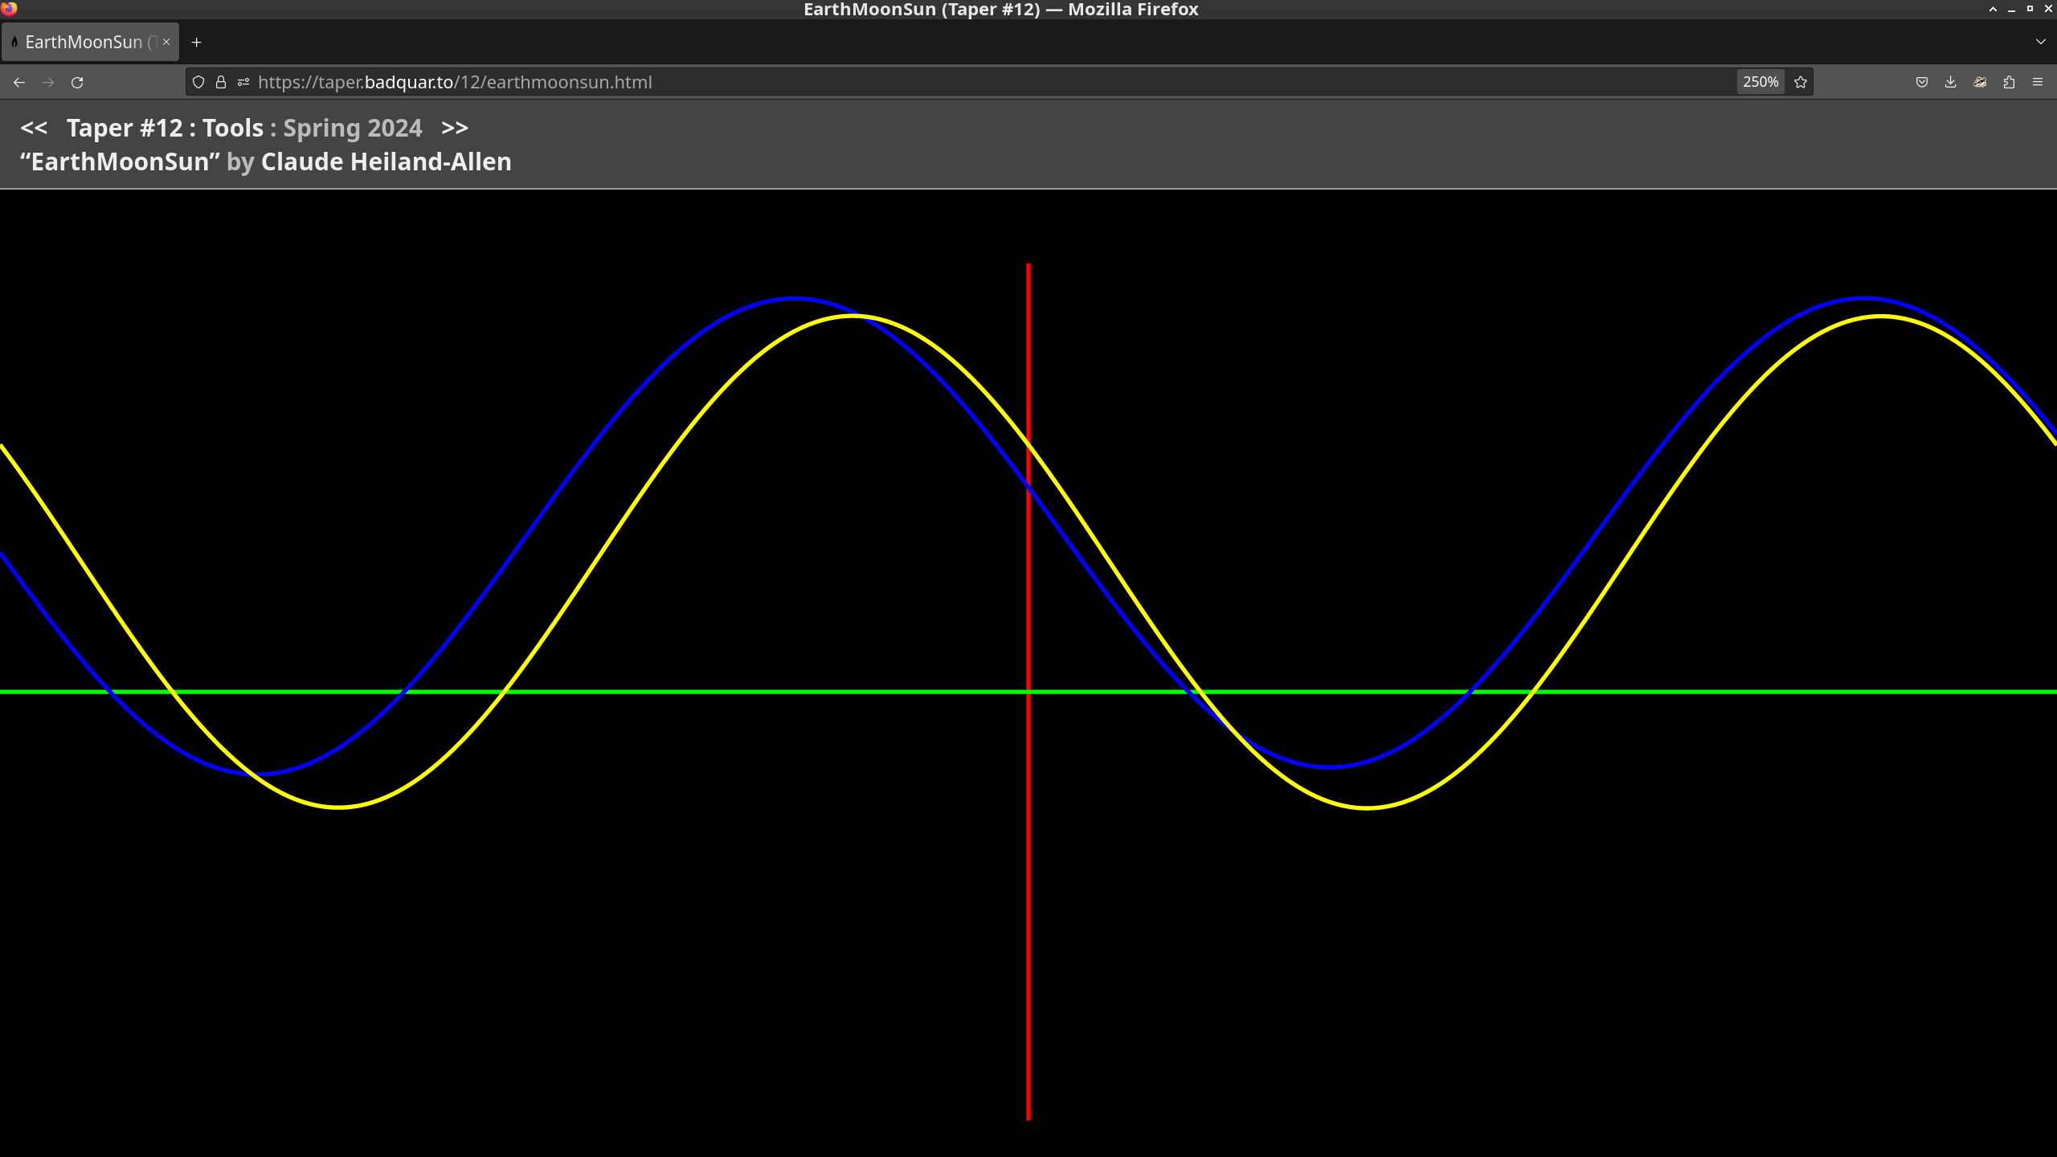The image size is (2057, 1157).
Task: Open the Extensions puzzle-piece icon
Action: (2009, 82)
